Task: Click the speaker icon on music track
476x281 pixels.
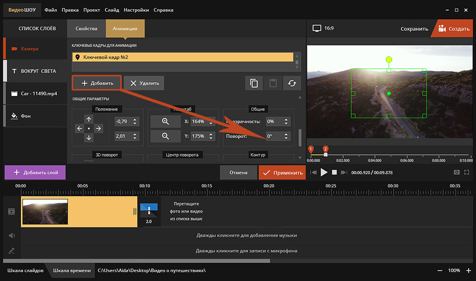Action: tap(12, 235)
